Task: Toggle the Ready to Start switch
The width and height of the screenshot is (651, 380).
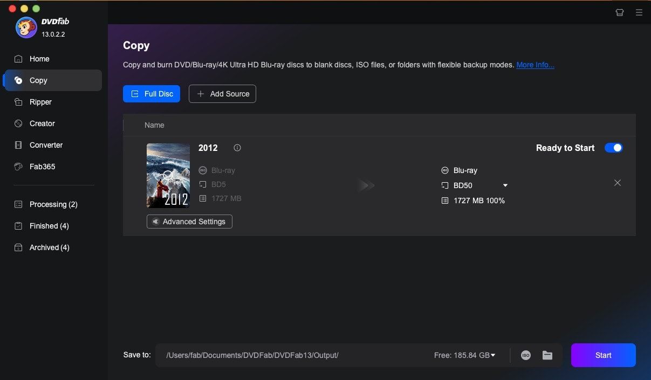Action: [x=613, y=148]
